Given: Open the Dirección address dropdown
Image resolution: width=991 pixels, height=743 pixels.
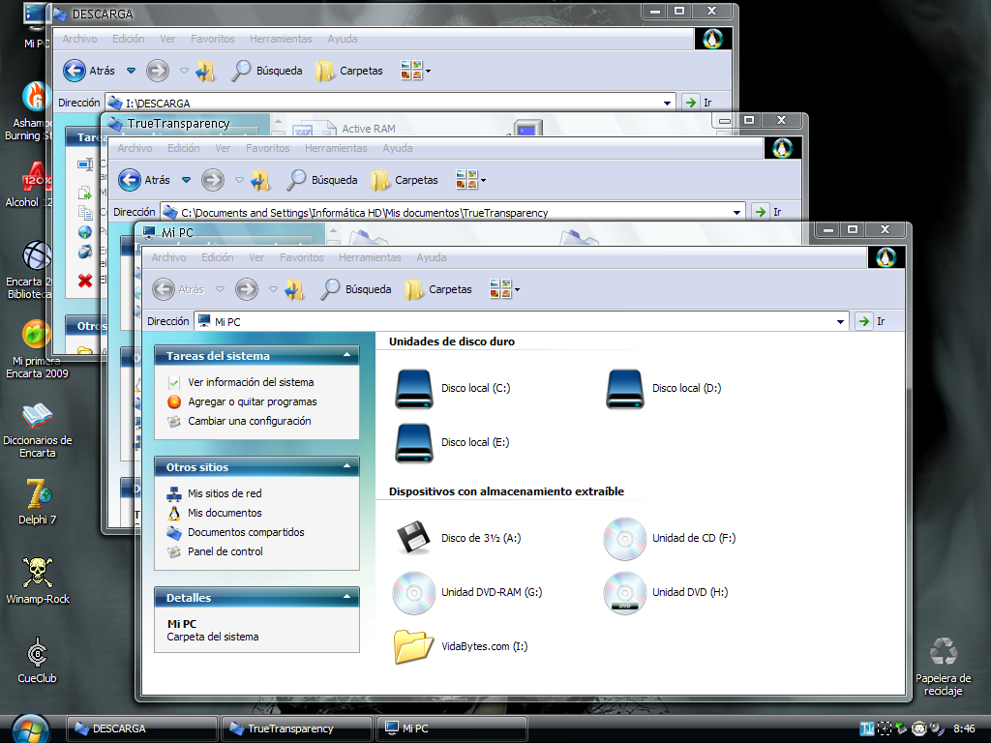Looking at the screenshot, I should point(838,320).
